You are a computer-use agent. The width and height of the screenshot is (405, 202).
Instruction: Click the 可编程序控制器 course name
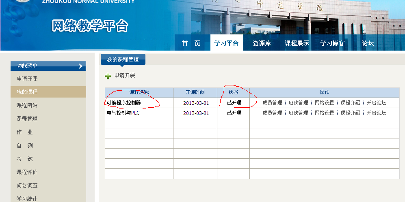(x=123, y=103)
